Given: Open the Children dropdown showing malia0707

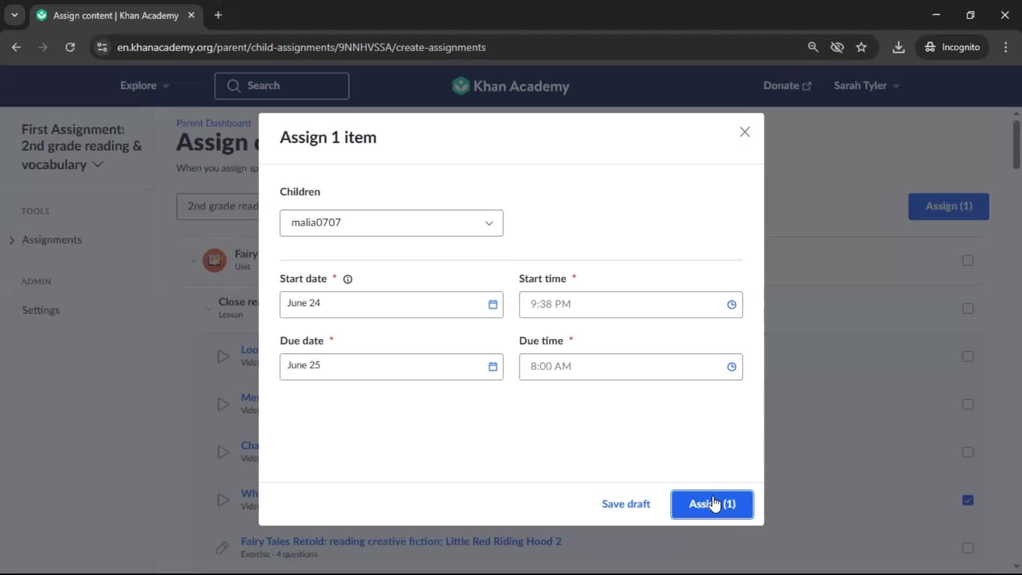Looking at the screenshot, I should [391, 223].
